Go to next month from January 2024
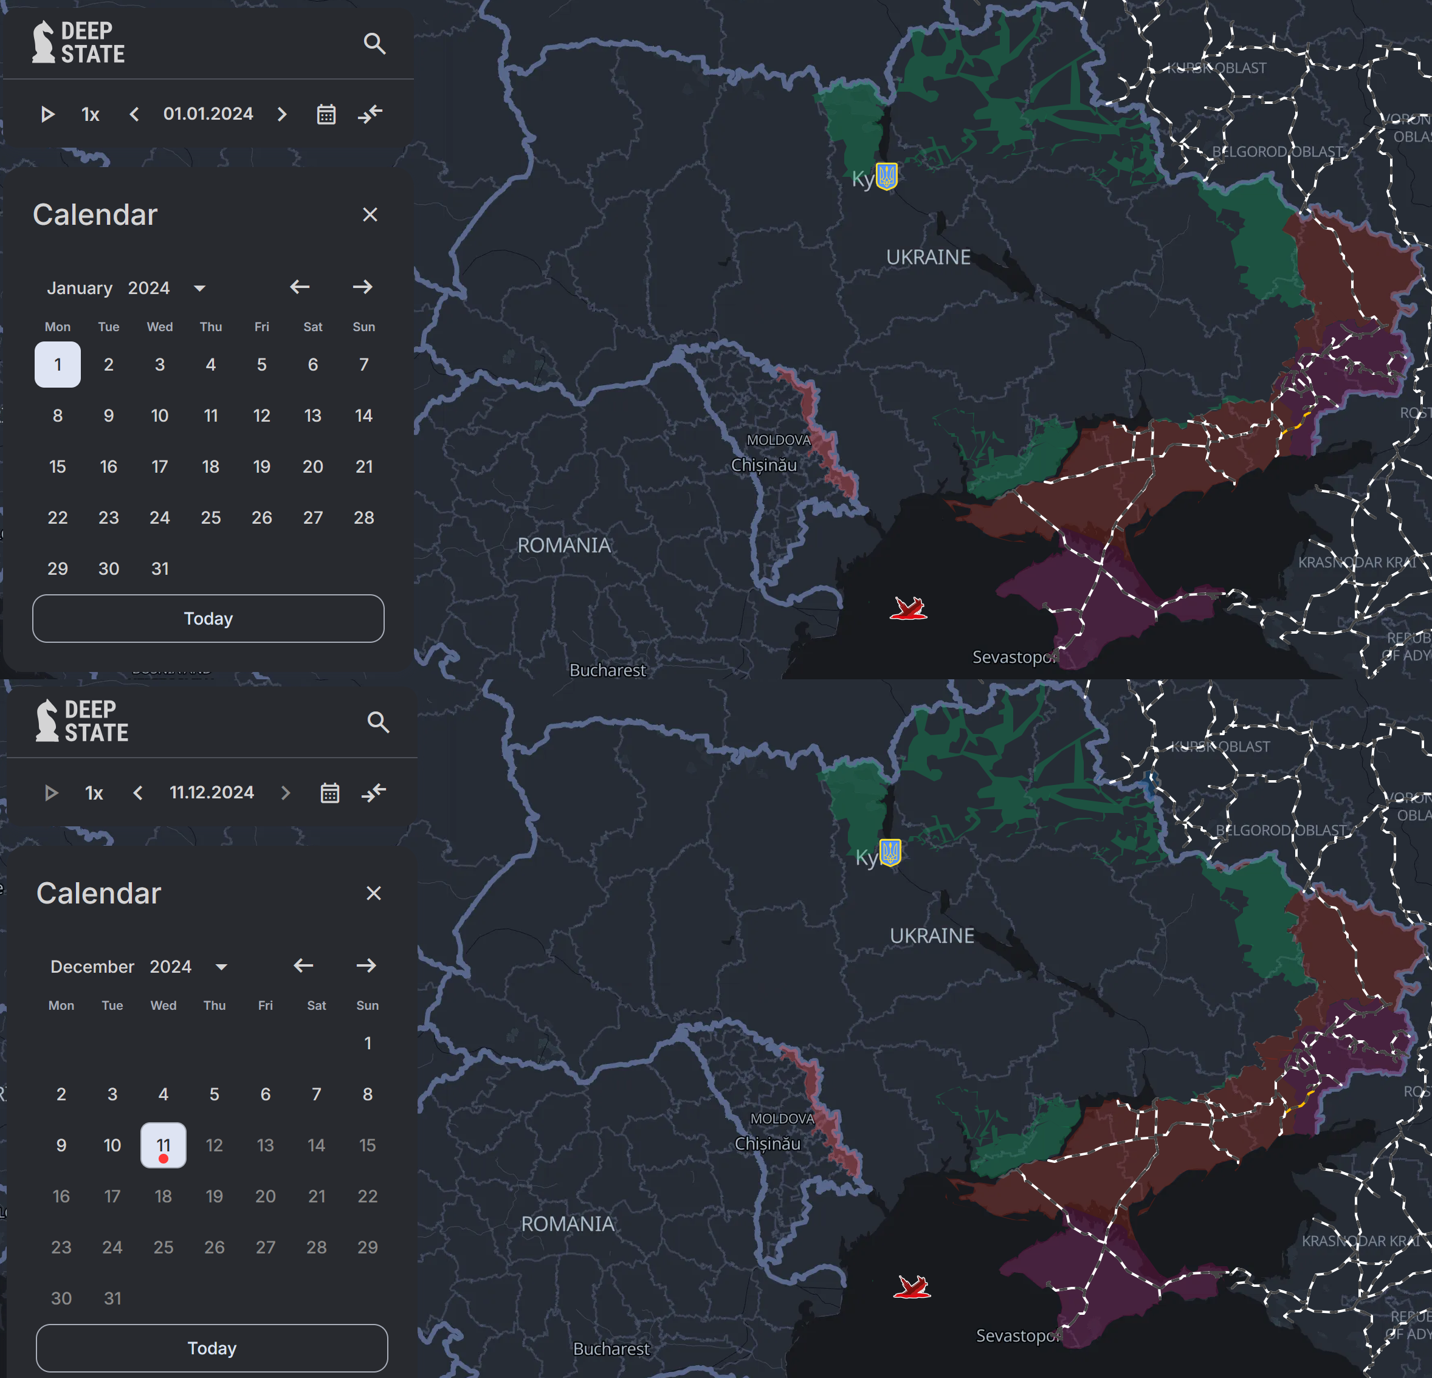This screenshot has height=1378, width=1432. coord(363,287)
